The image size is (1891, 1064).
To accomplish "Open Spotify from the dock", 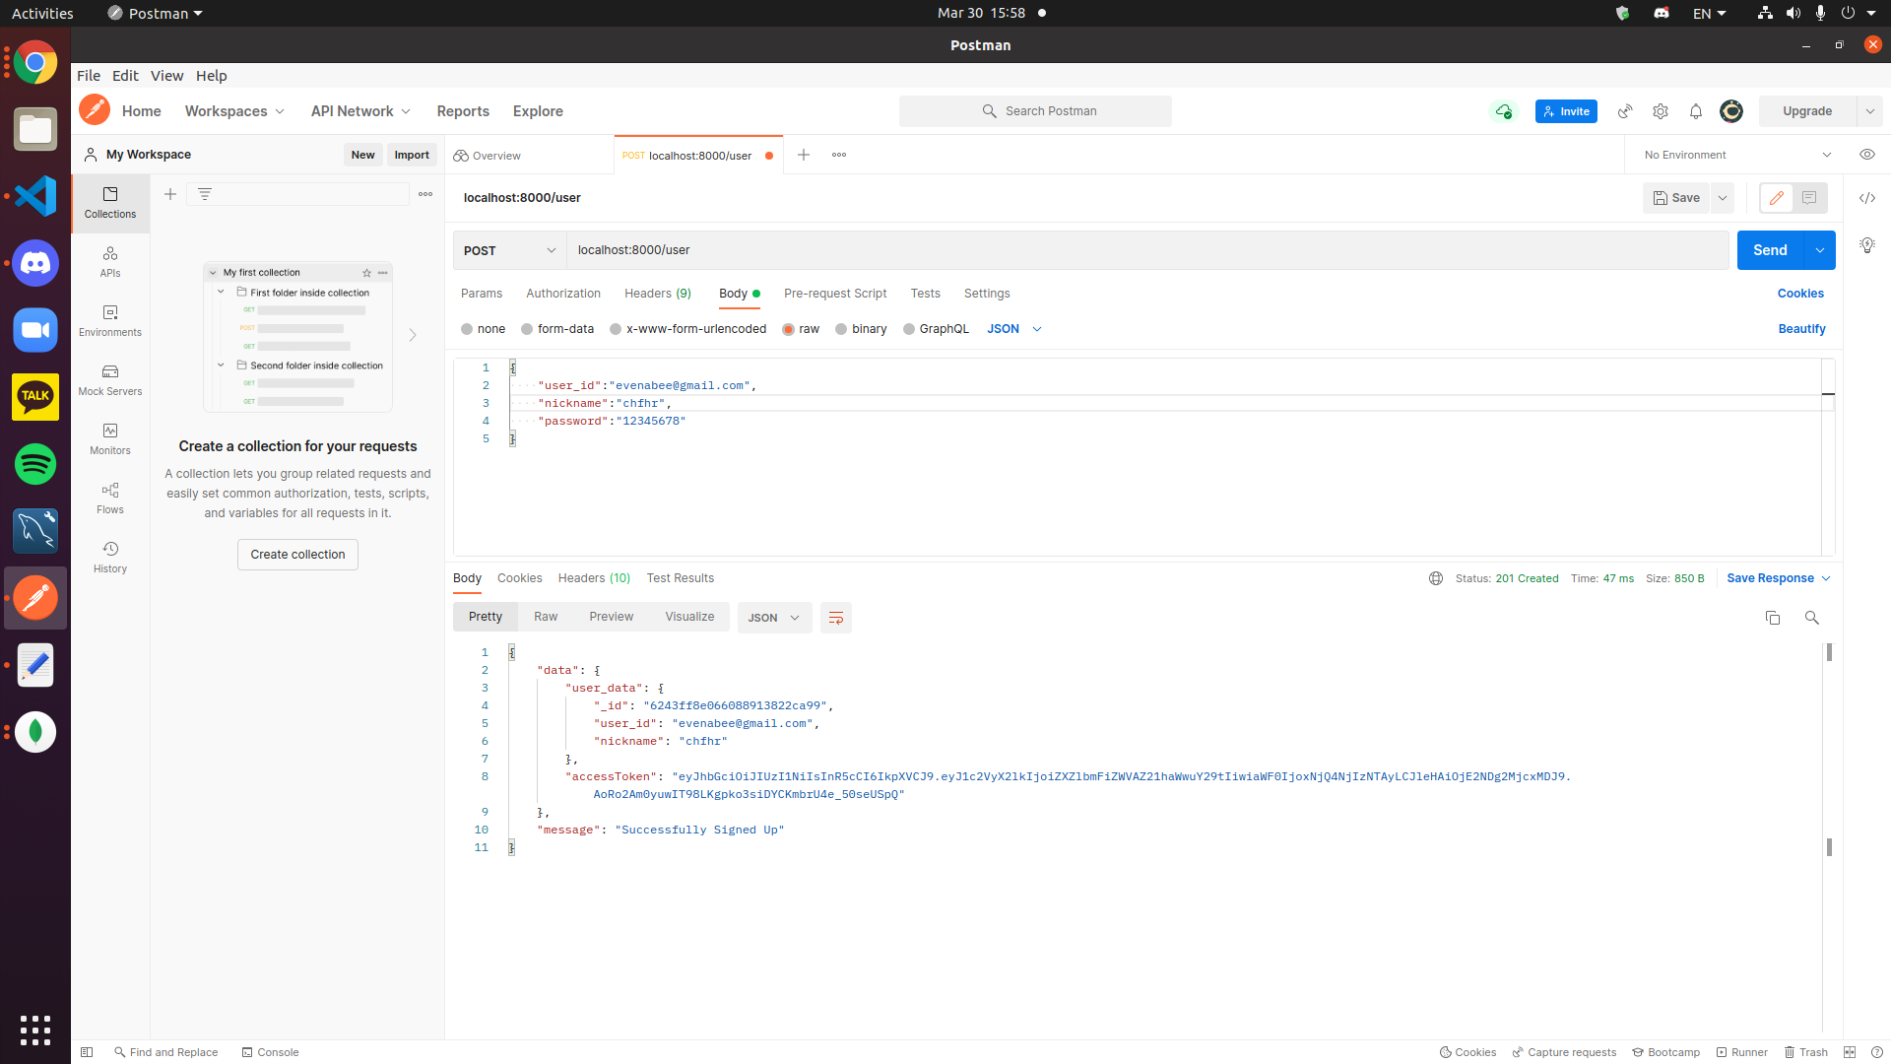I will [x=35, y=464].
